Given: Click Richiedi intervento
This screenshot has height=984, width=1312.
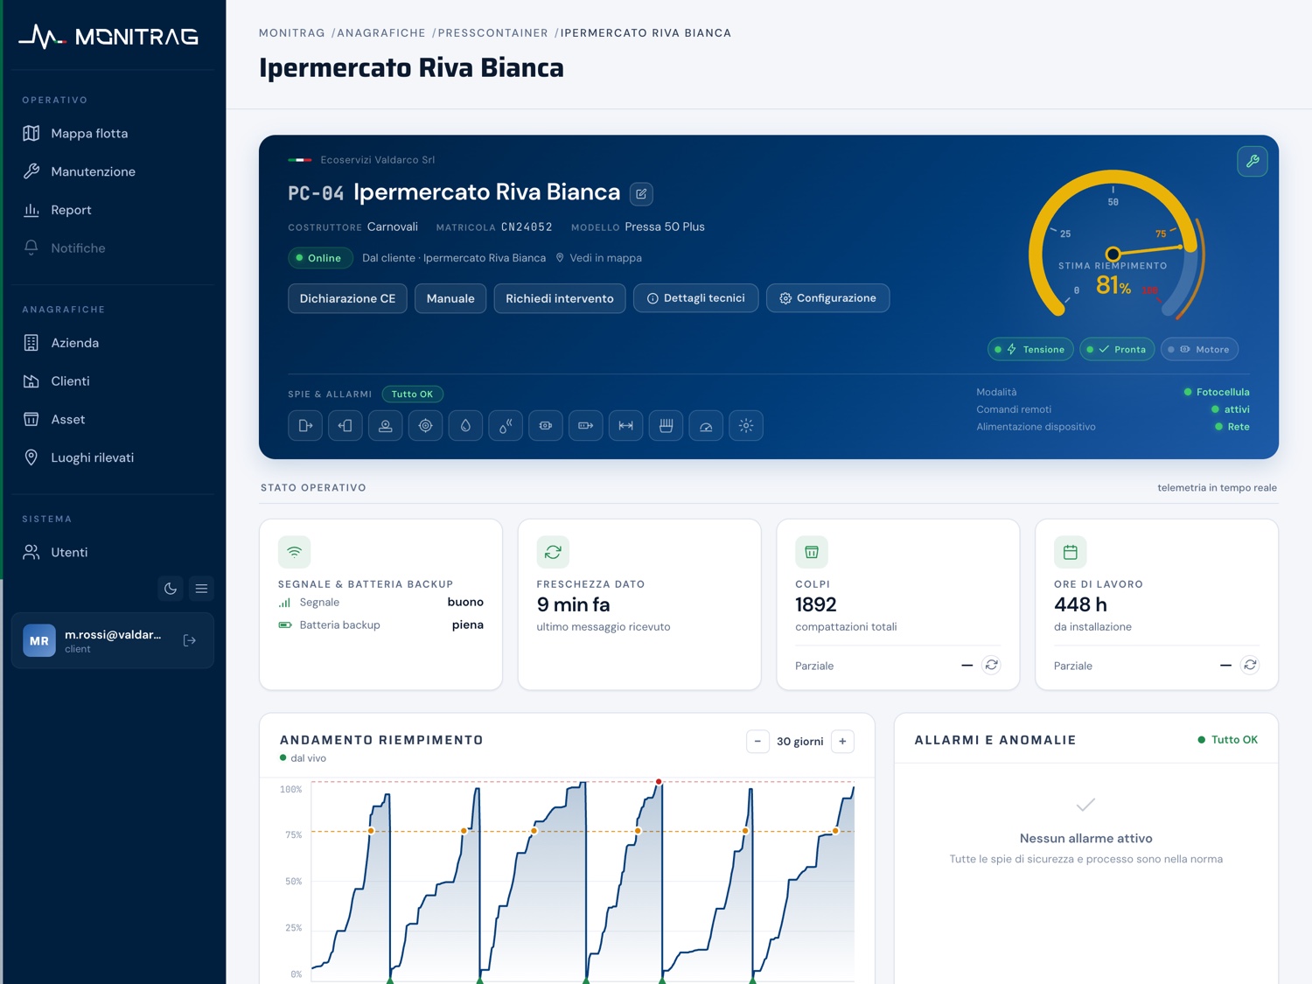Looking at the screenshot, I should click(560, 298).
